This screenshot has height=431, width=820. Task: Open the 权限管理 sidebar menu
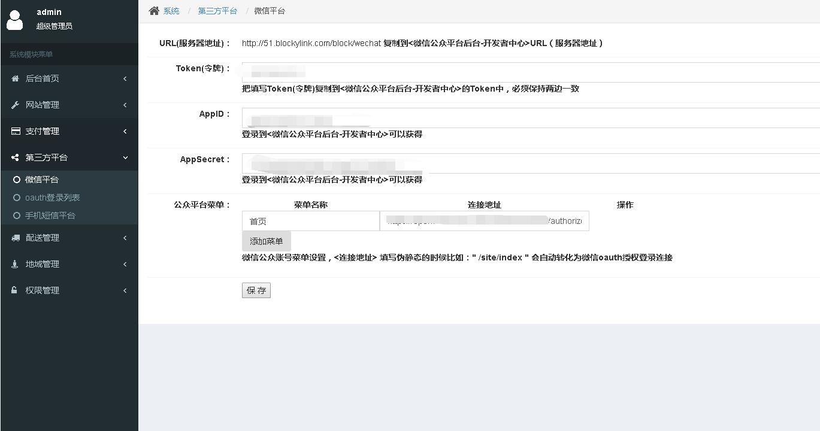coord(69,290)
